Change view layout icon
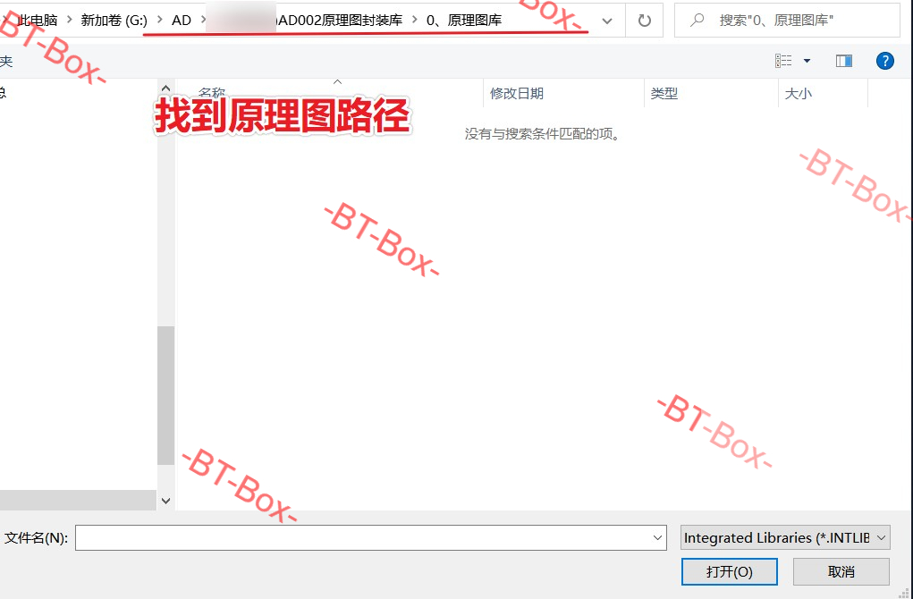This screenshot has width=913, height=599. pos(783,61)
